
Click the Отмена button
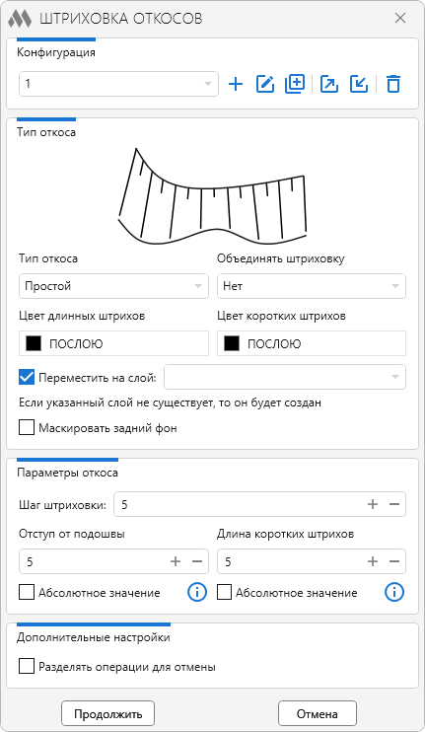[318, 714]
